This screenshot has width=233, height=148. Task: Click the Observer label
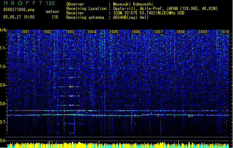(75, 4)
